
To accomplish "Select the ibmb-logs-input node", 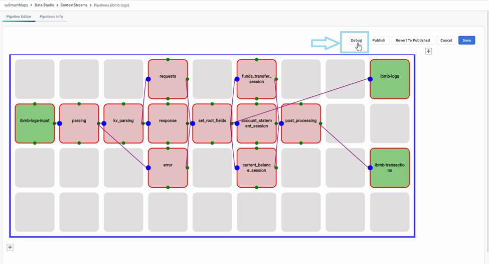I will (35, 123).
